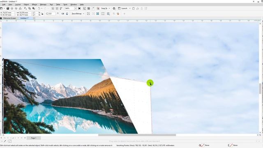Click the add new document tab plus
Image resolution: width=263 pixels, height=148 pixels.
click(x=34, y=18)
